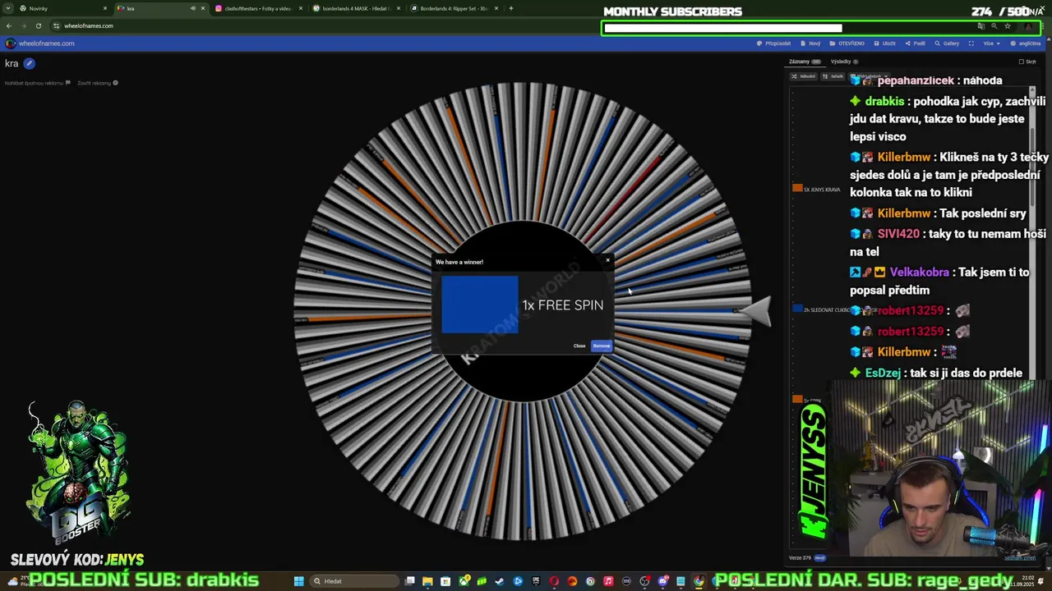Open File Explorer from the taskbar
This screenshot has width=1052, height=591.
(427, 581)
